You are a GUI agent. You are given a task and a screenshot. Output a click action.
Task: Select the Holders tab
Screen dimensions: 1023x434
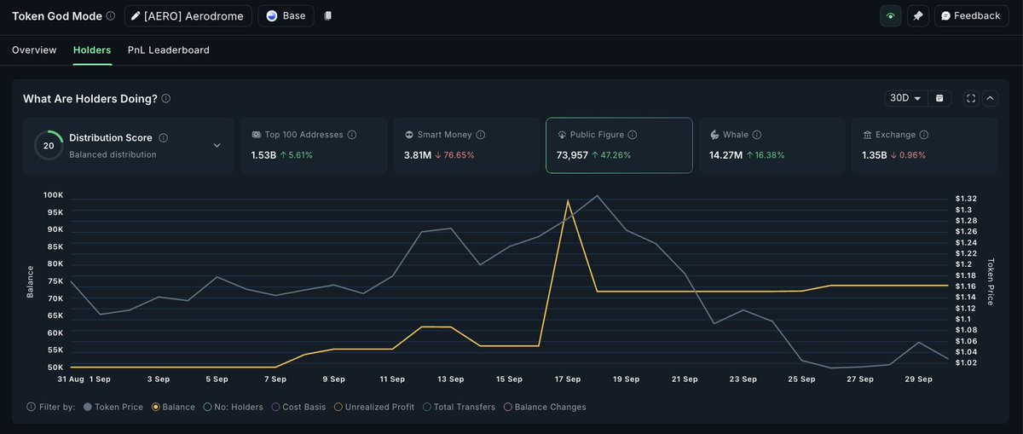92,49
